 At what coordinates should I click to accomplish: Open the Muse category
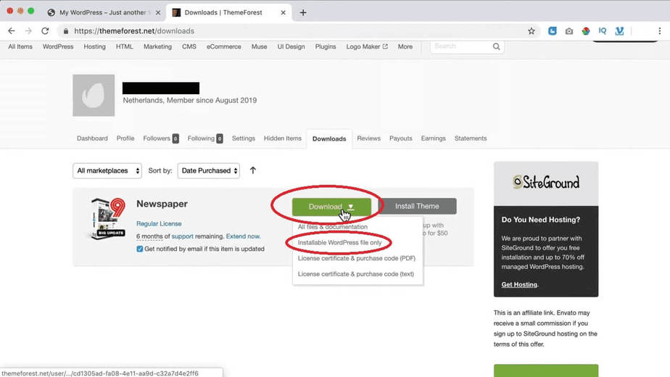pos(259,46)
